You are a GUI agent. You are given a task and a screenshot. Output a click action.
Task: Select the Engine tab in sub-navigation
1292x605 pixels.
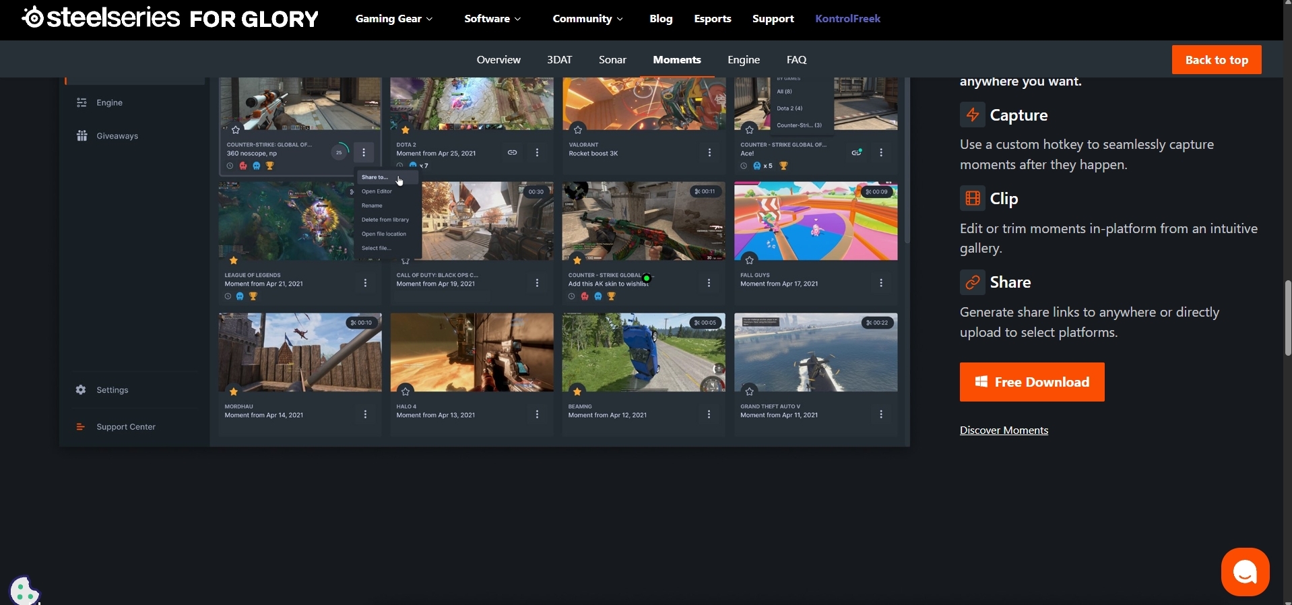coord(744,59)
